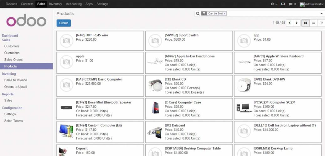Image resolution: width=325 pixels, height=156 pixels.
Task: Open the Deposit product card
Action: [100, 150]
